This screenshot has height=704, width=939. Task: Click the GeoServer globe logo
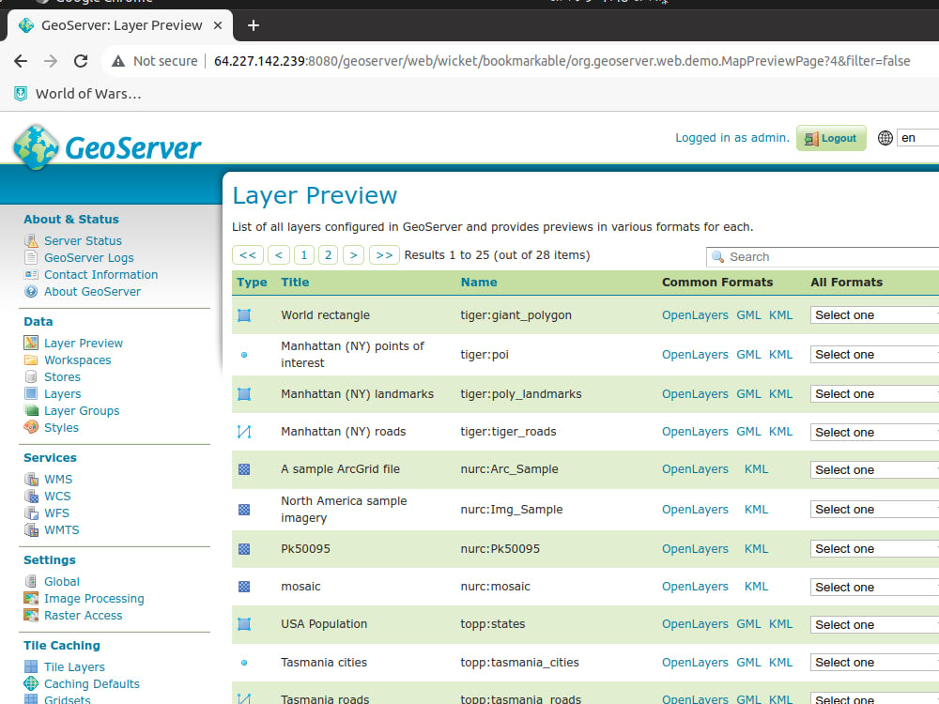[x=36, y=147]
